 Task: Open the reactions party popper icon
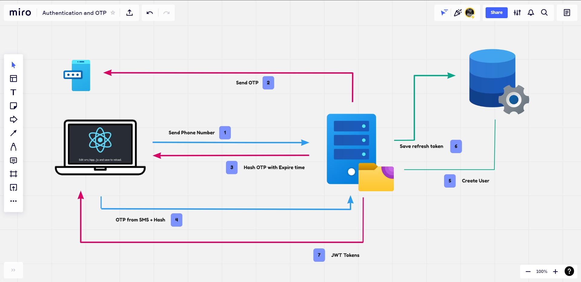pyautogui.click(x=458, y=12)
